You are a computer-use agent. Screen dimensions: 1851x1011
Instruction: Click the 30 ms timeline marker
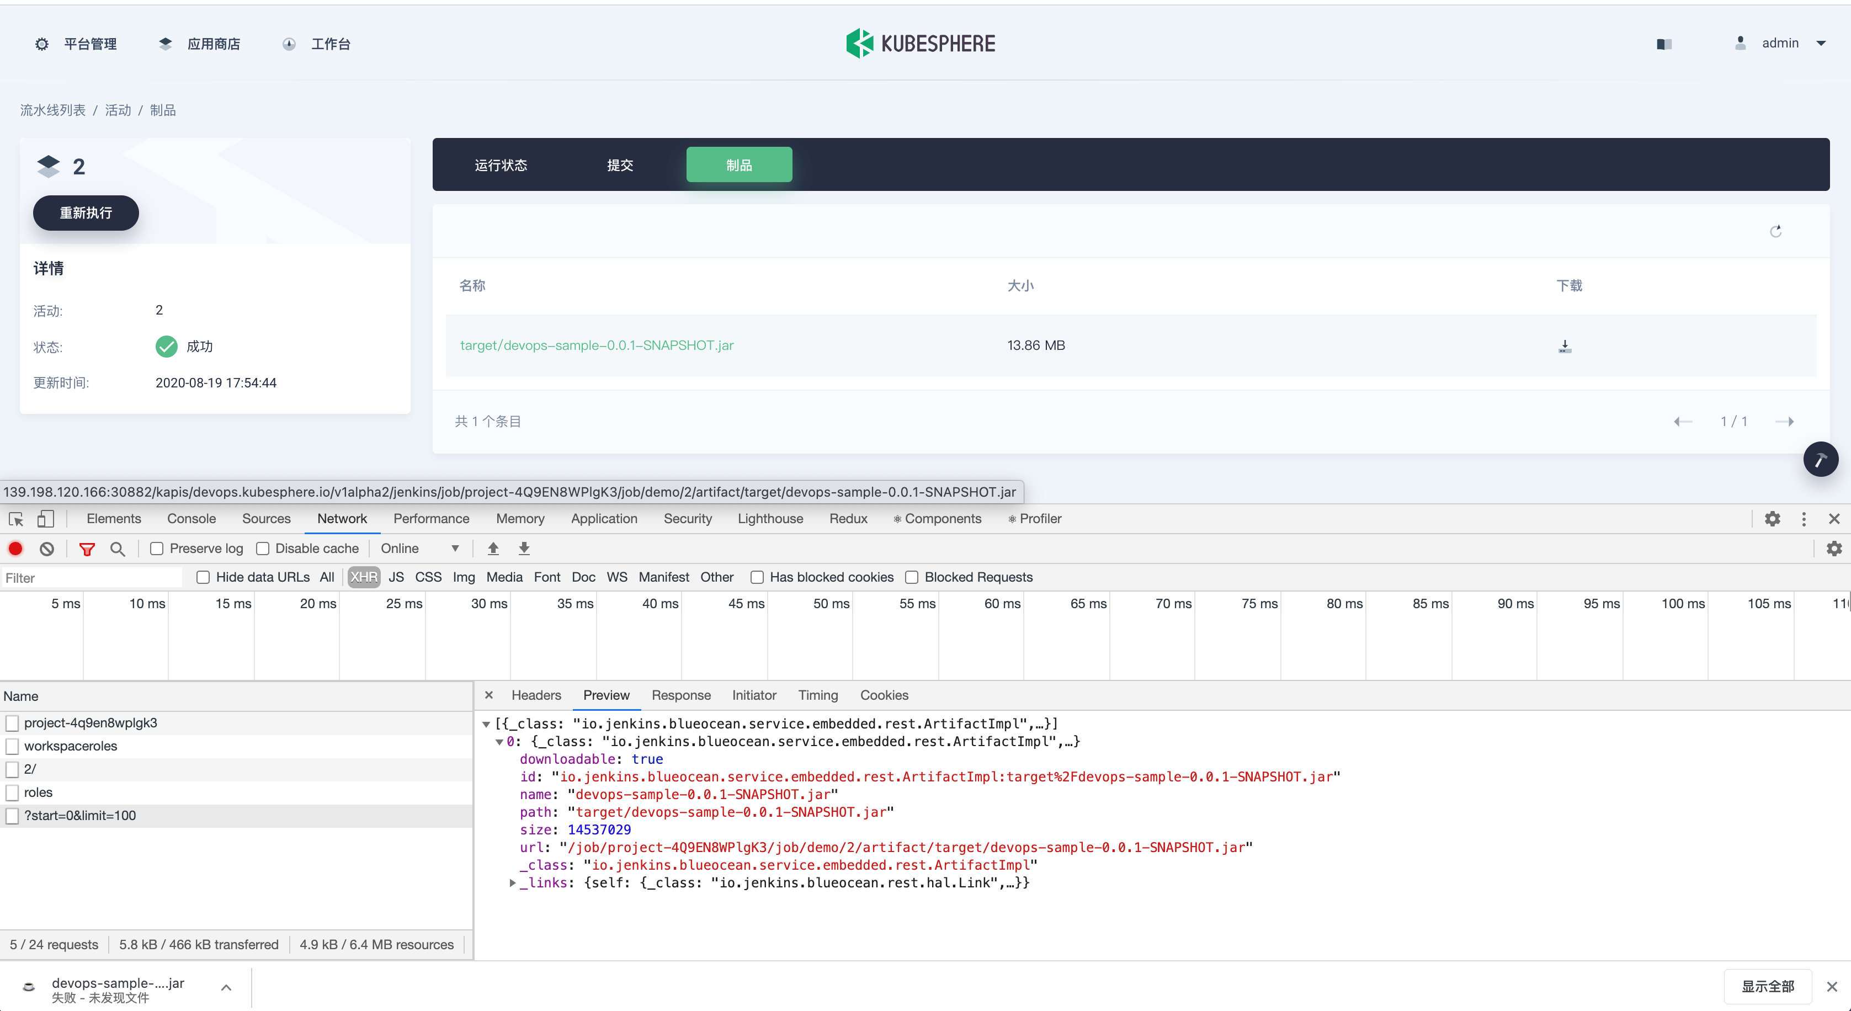(x=488, y=604)
